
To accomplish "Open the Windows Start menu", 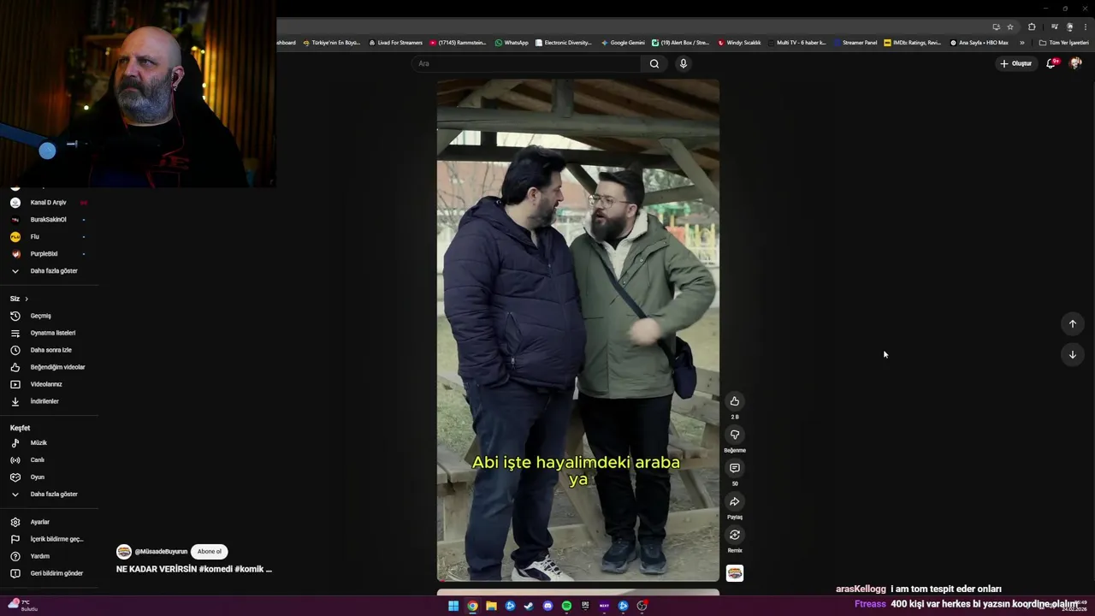I will (x=453, y=606).
